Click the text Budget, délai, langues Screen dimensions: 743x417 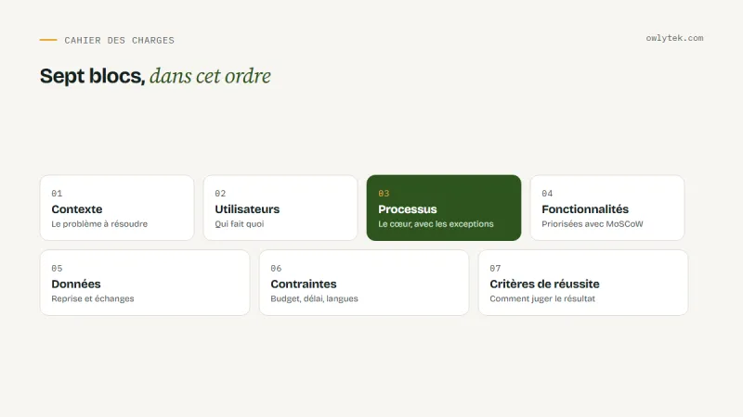tap(314, 298)
